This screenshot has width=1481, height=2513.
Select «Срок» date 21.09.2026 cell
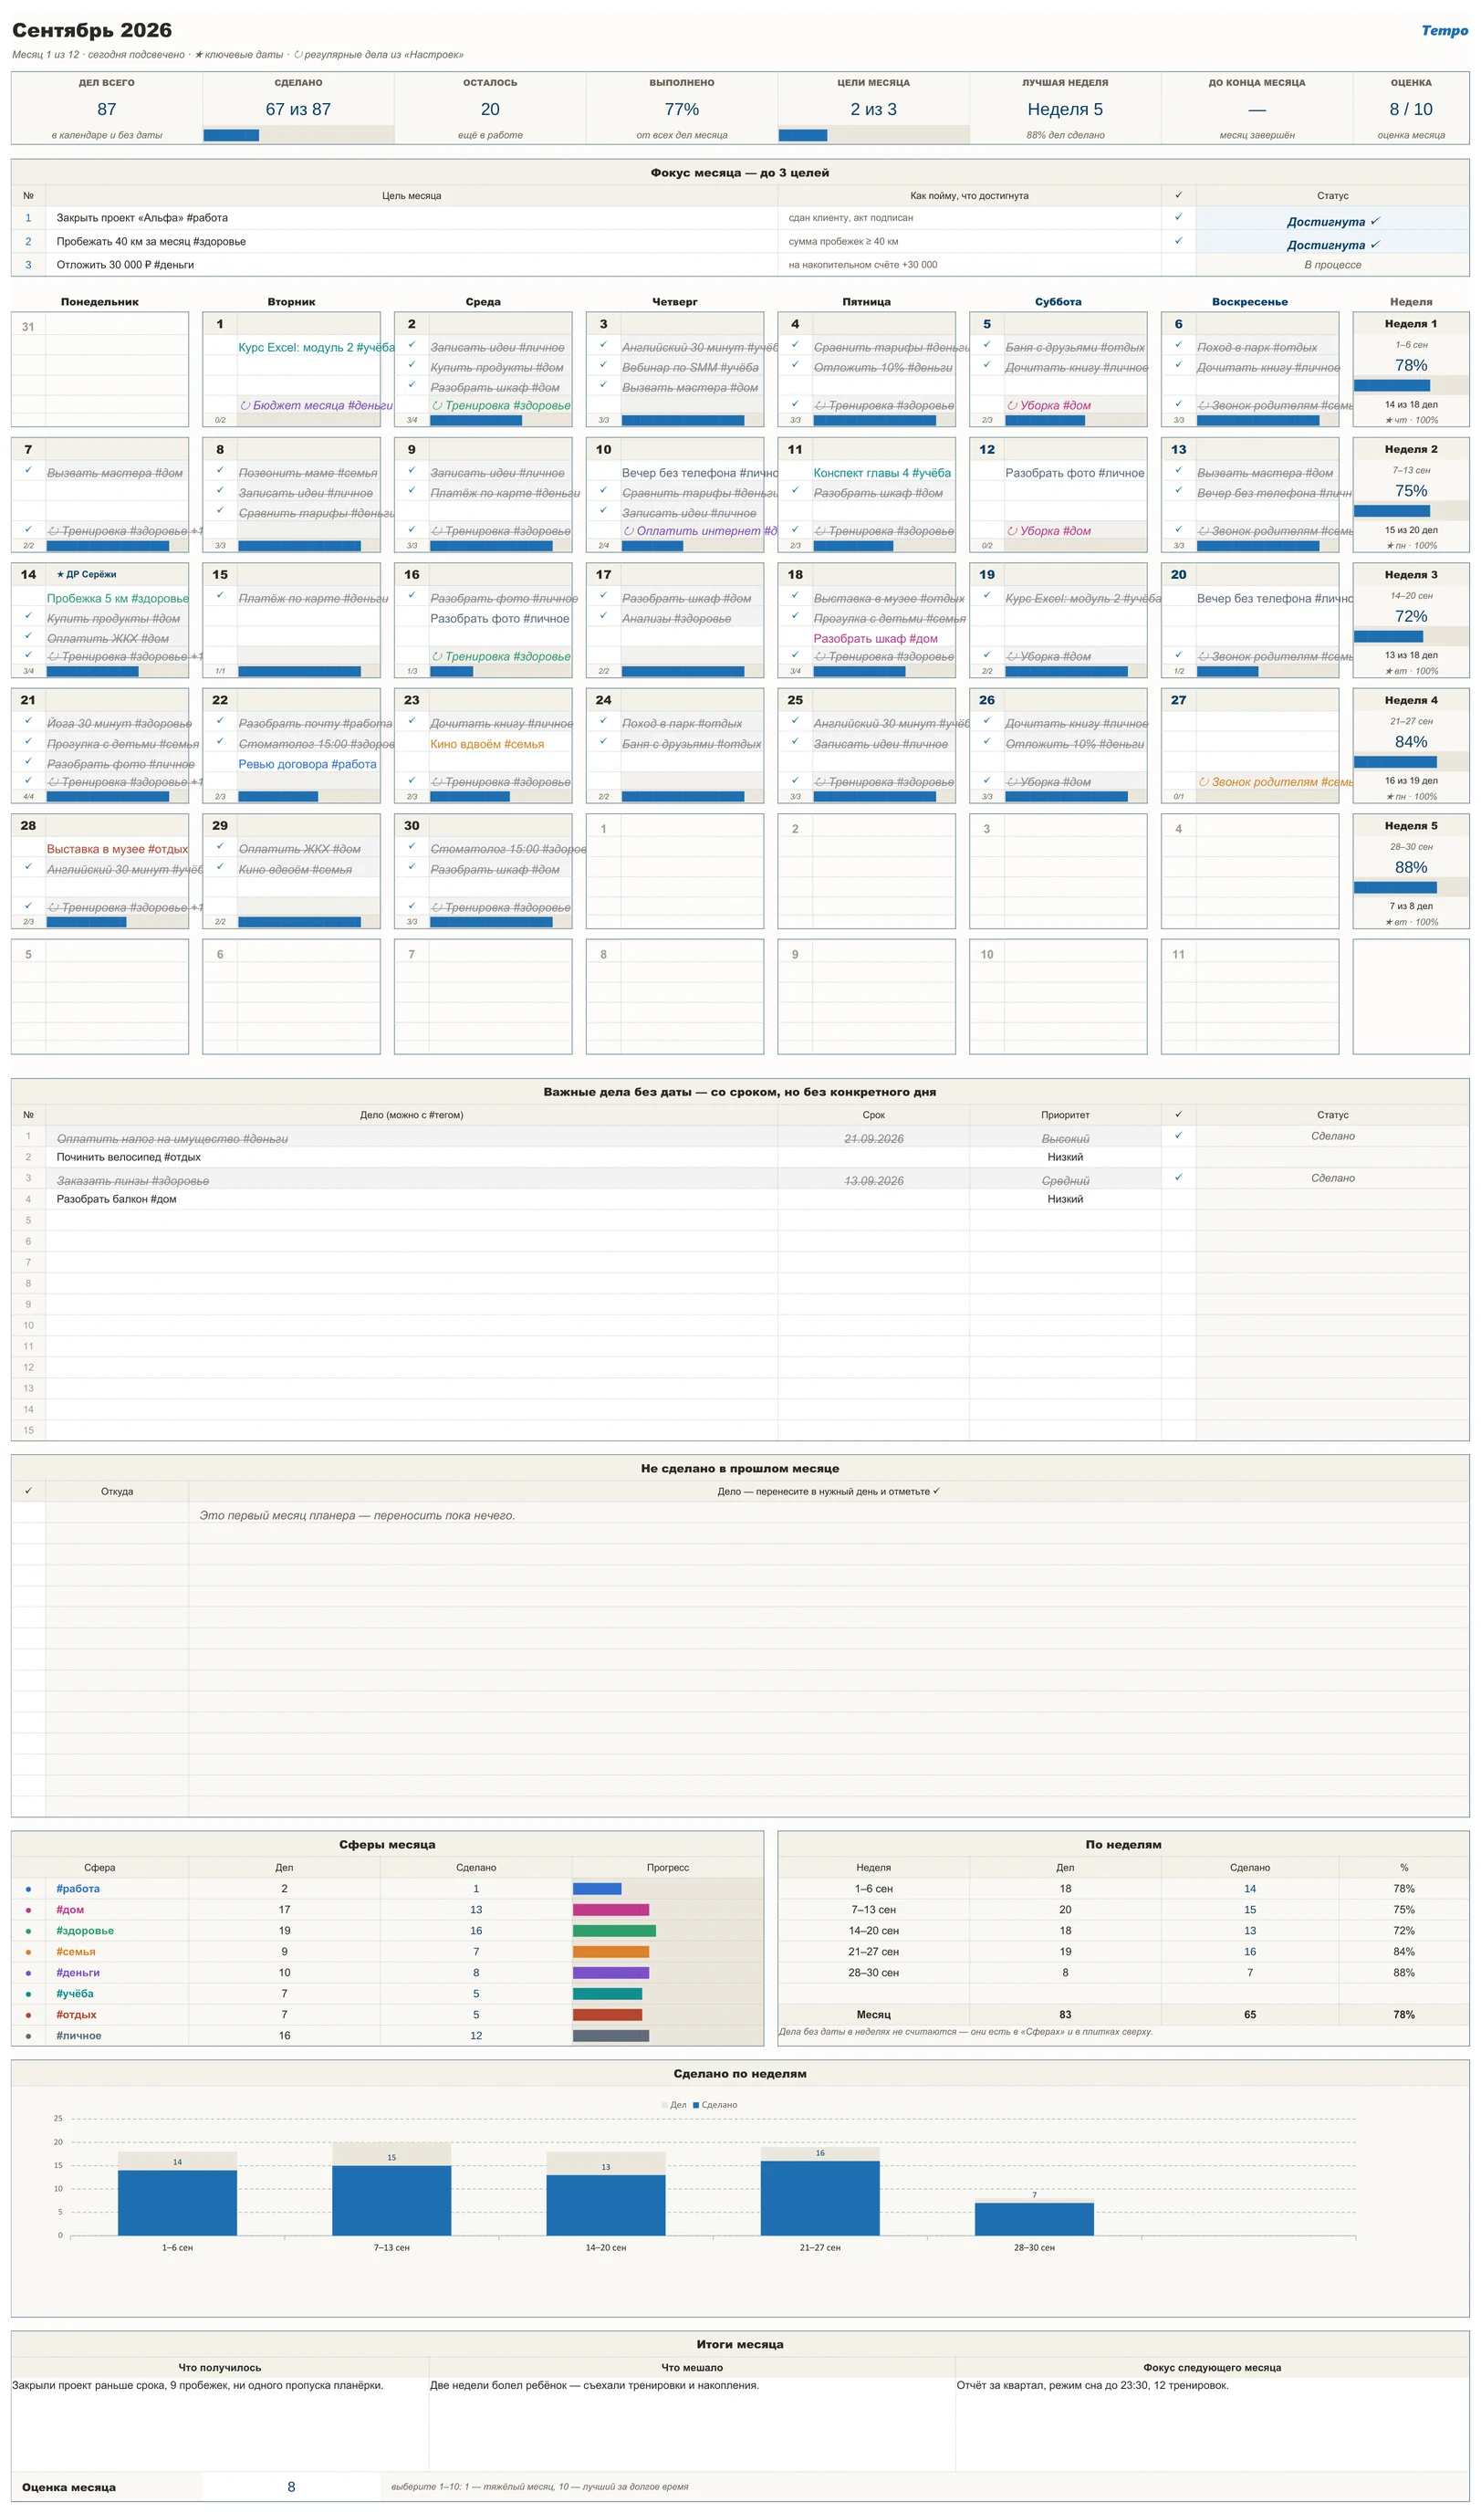873,1137
